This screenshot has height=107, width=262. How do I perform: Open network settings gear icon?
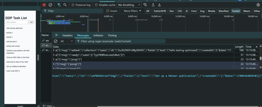(258, 5)
